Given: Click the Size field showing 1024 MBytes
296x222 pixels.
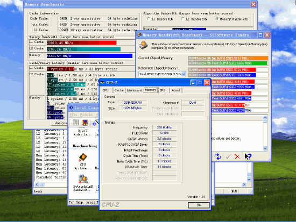Looking at the screenshot, I should click(x=133, y=108).
